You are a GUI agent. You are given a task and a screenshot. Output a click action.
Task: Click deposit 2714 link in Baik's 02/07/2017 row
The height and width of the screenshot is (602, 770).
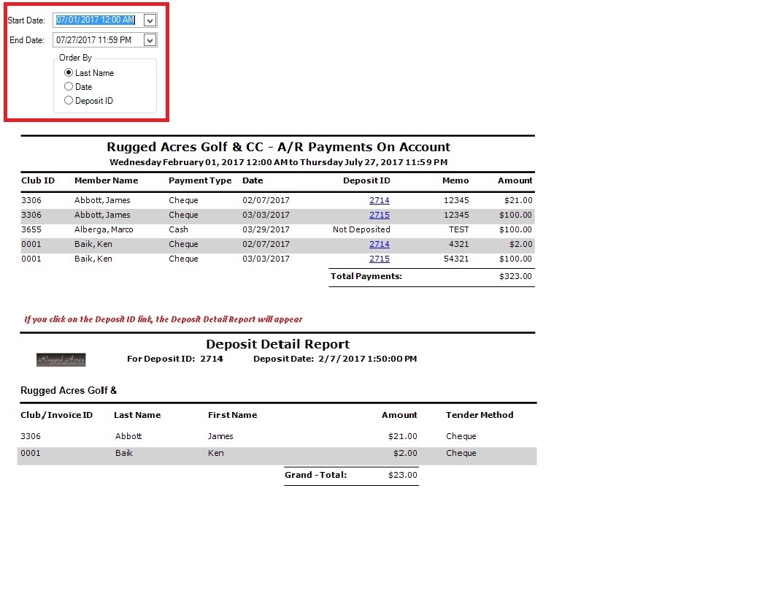click(x=379, y=244)
